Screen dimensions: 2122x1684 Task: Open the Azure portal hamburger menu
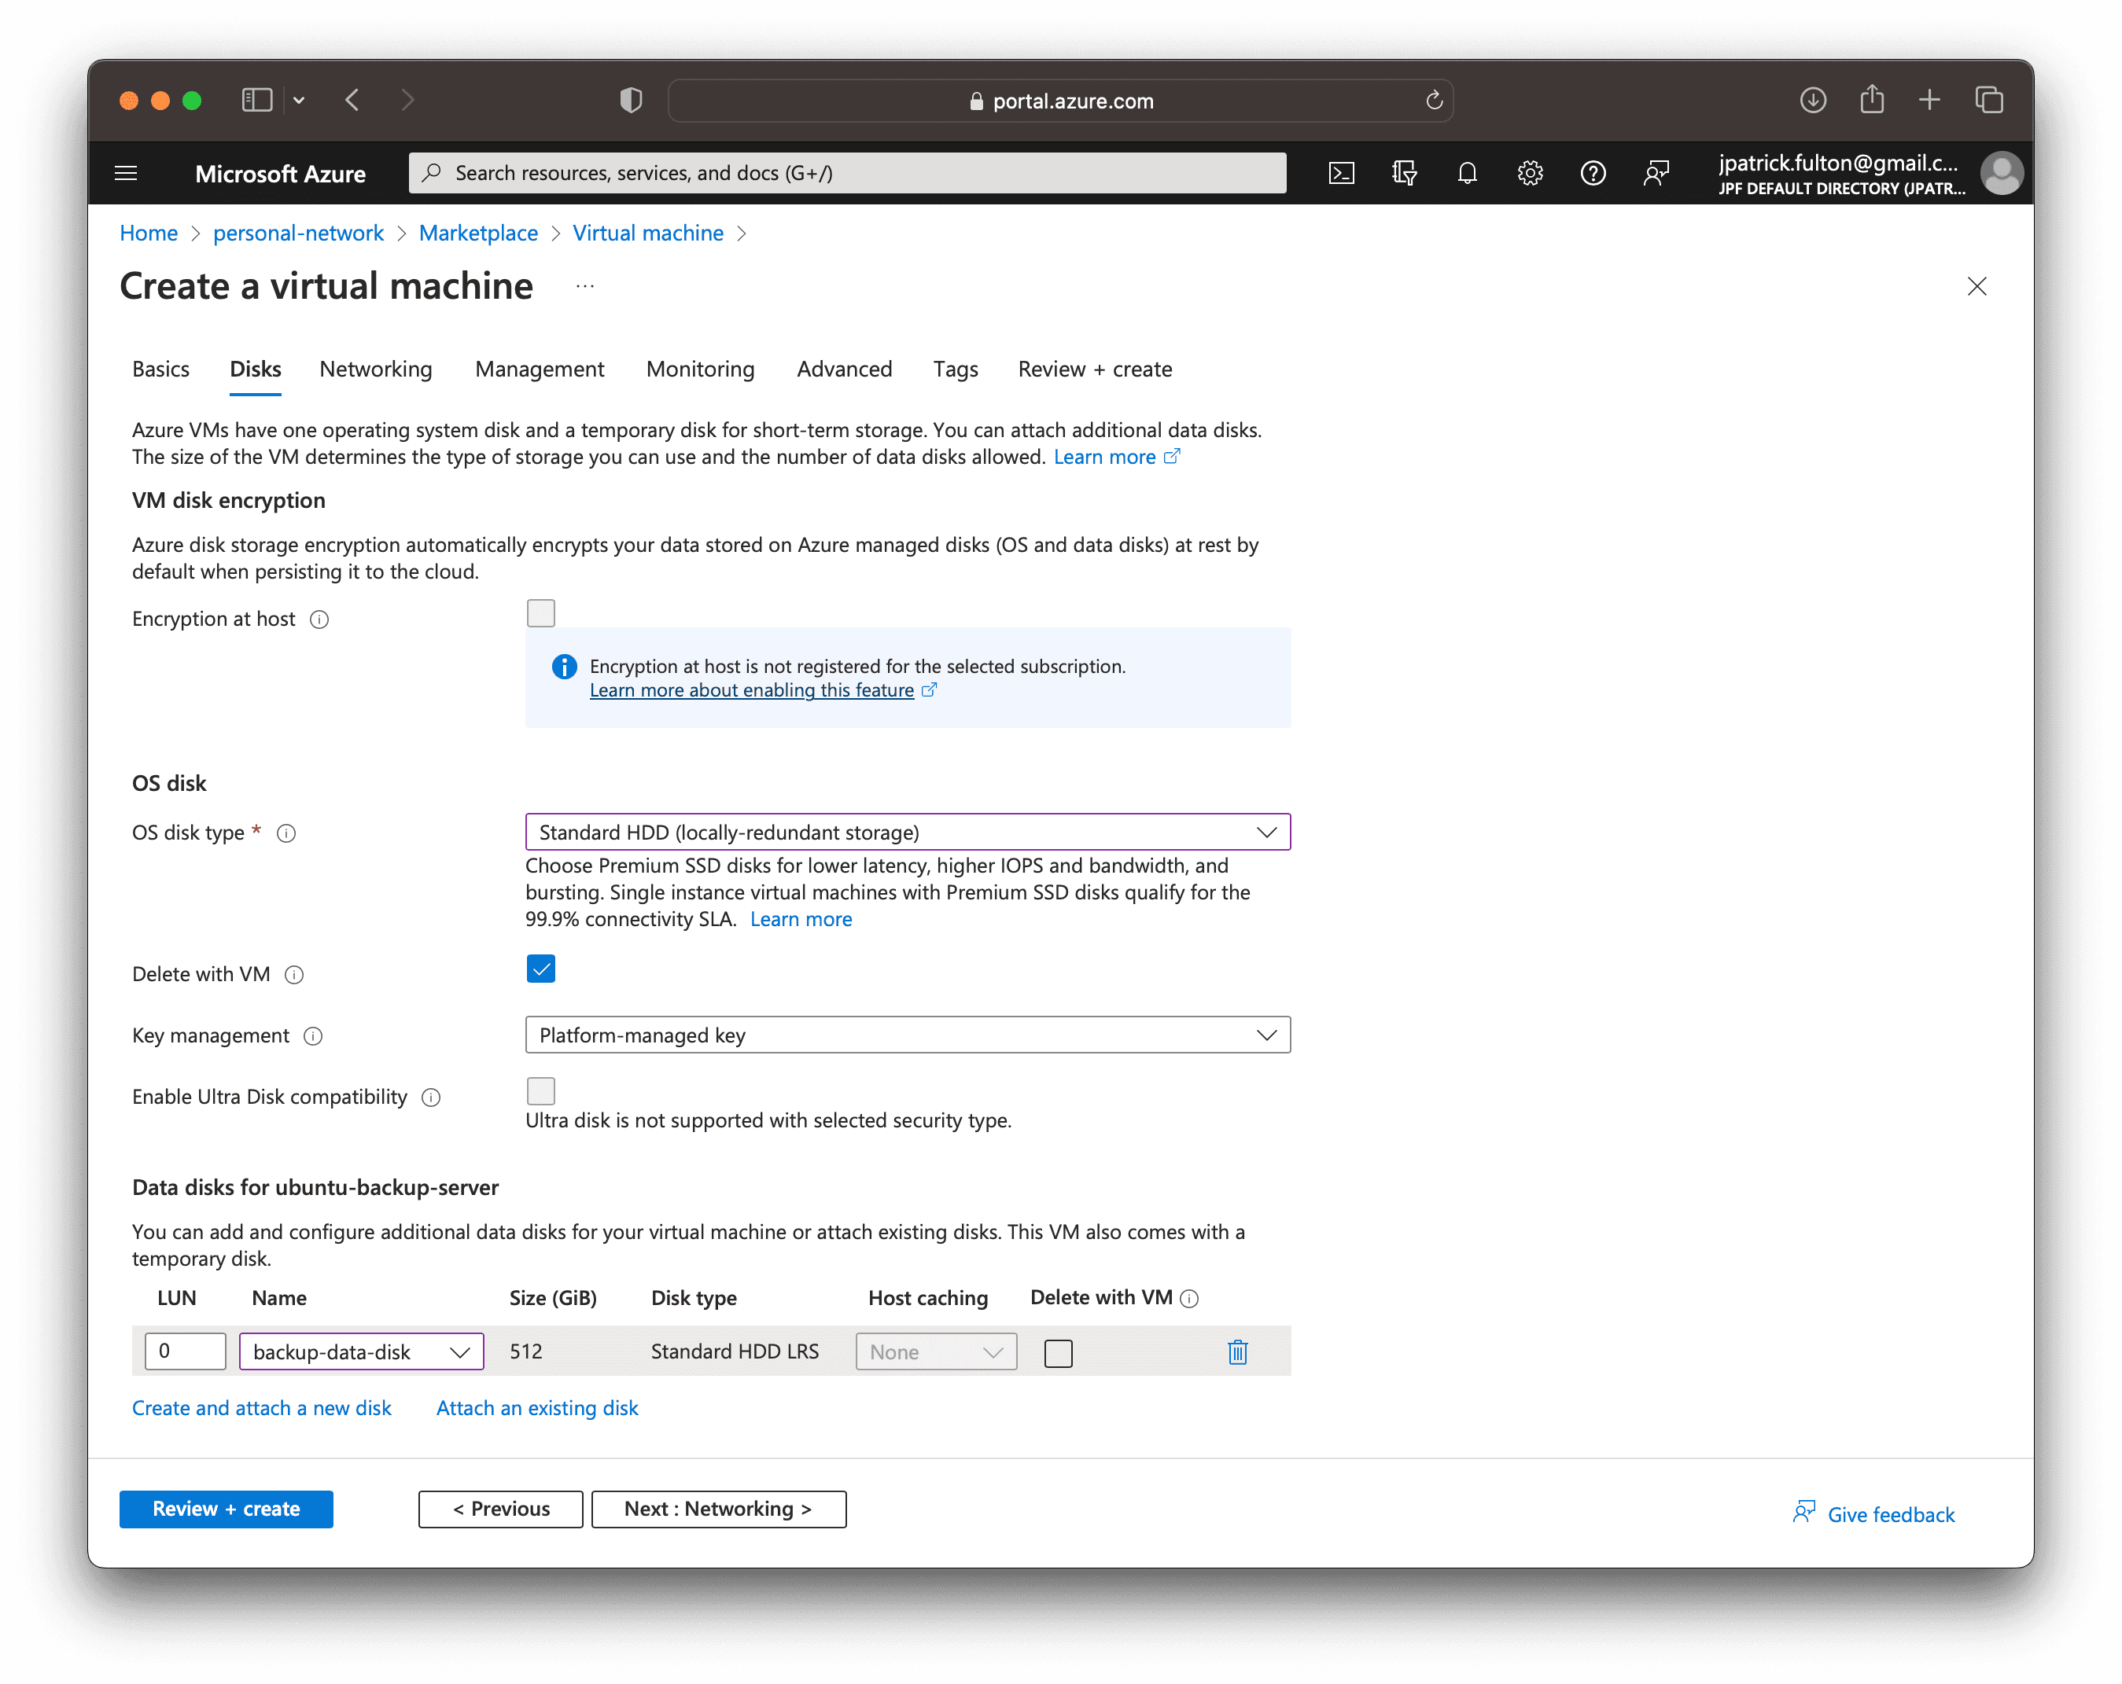pyautogui.click(x=126, y=174)
